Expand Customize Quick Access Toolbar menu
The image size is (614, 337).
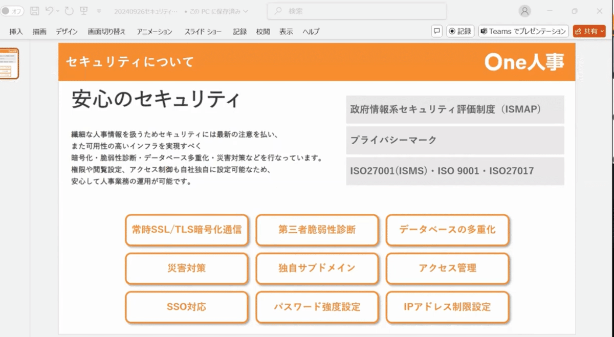(99, 11)
